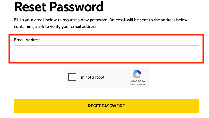Open the reCAPTCHA Terms link
The height and width of the screenshot is (118, 209).
pos(142,84)
